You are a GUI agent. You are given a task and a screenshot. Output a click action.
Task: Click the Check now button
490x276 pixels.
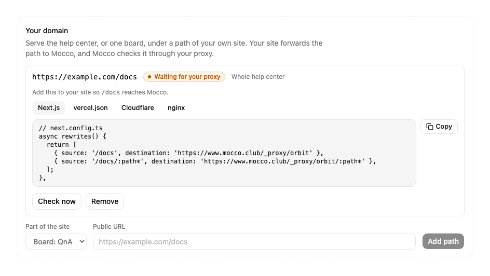point(57,201)
